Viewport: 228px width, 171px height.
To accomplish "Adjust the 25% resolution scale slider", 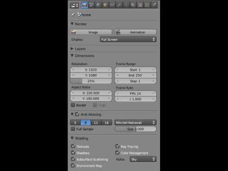I will [91, 81].
